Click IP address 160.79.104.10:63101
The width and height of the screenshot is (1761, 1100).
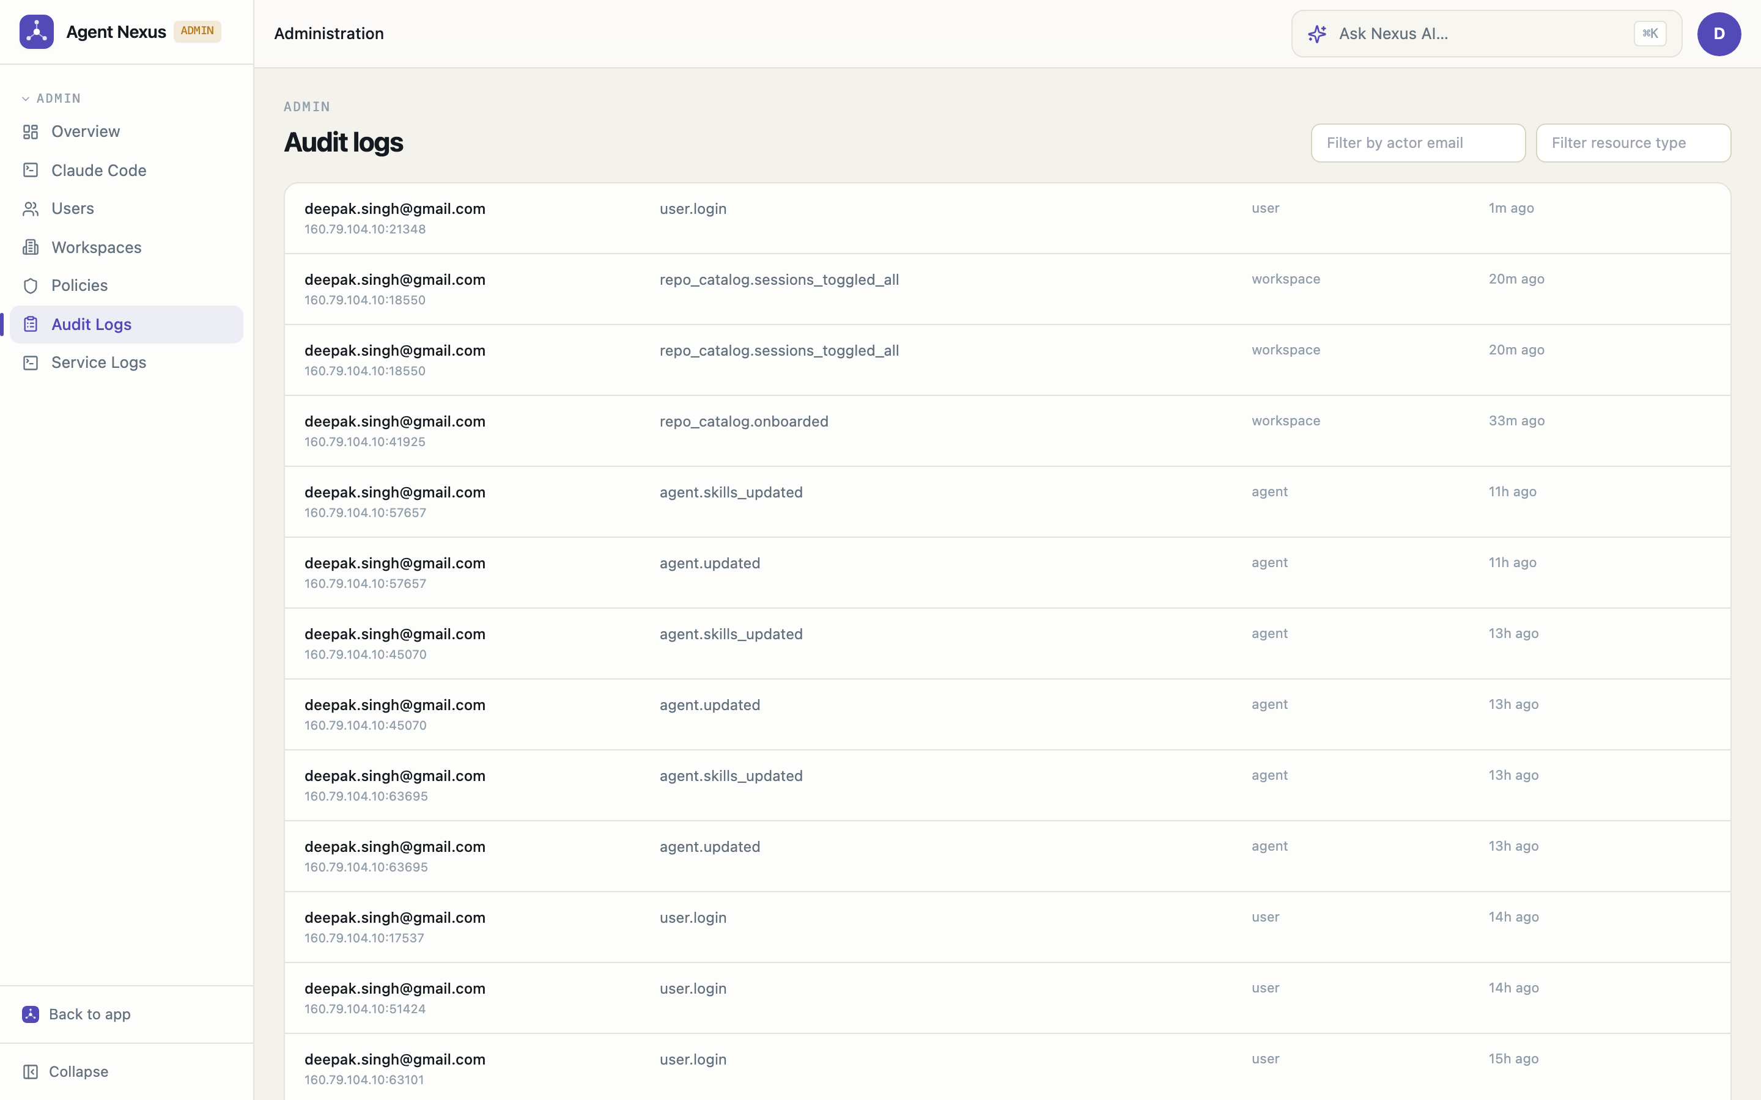[364, 1080]
